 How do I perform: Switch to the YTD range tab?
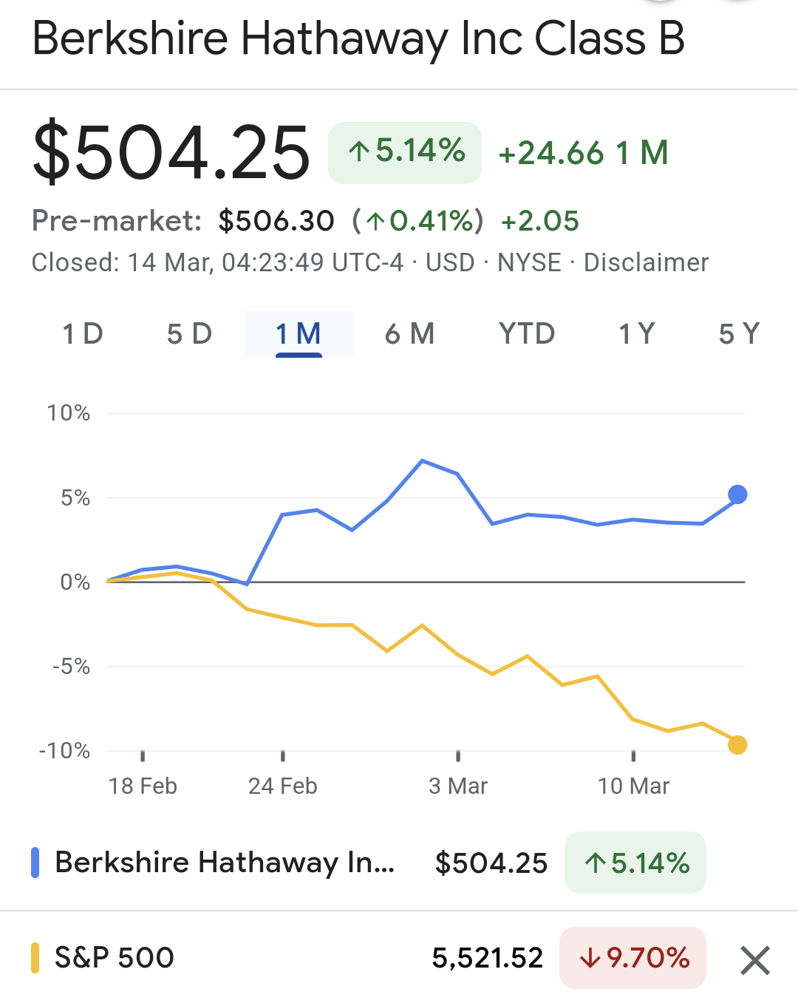tap(527, 334)
